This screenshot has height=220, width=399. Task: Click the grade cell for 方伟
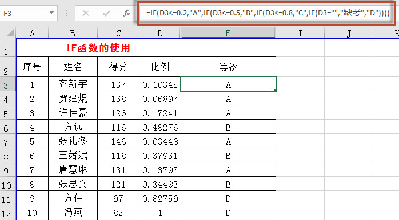[x=228, y=198]
